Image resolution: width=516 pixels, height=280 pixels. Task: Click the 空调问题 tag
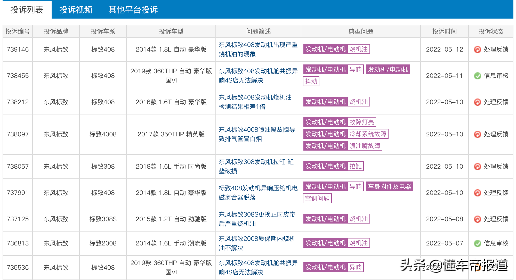(x=317, y=199)
